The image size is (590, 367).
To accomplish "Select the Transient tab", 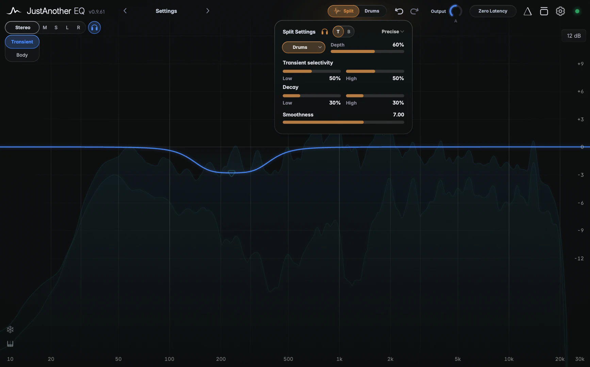I will pos(22,42).
